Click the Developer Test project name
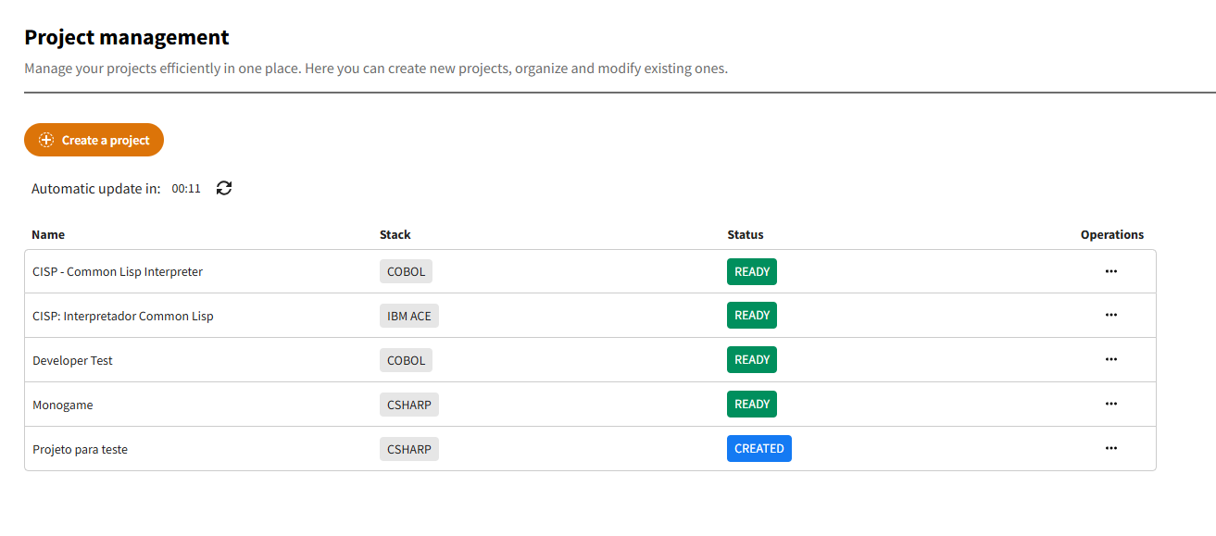This screenshot has width=1216, height=536. click(72, 361)
